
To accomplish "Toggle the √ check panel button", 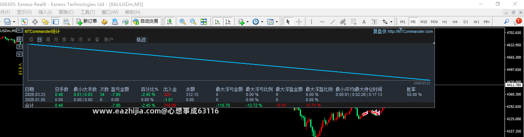I will tap(19, 54).
